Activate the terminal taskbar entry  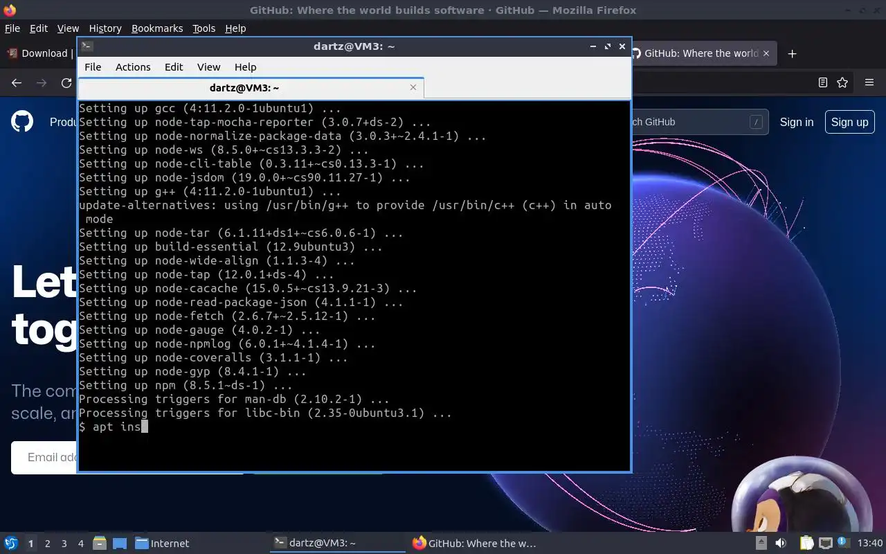pos(338,544)
